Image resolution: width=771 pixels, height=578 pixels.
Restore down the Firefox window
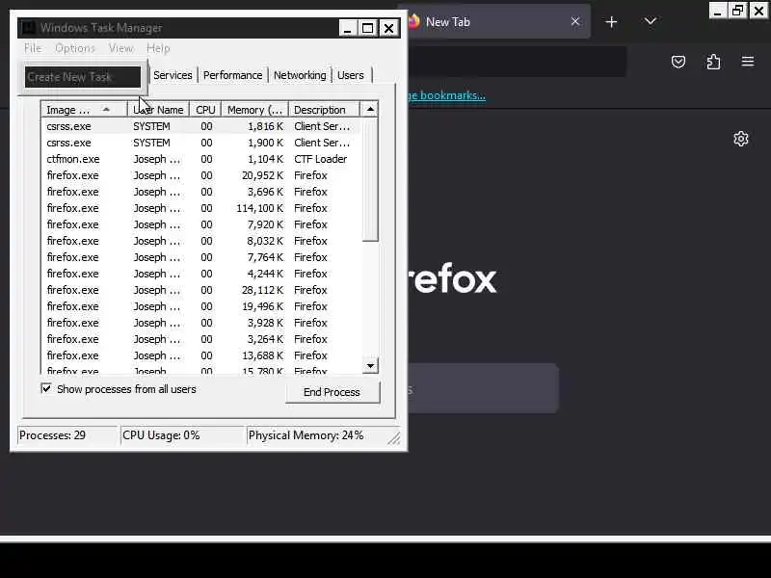[737, 11]
